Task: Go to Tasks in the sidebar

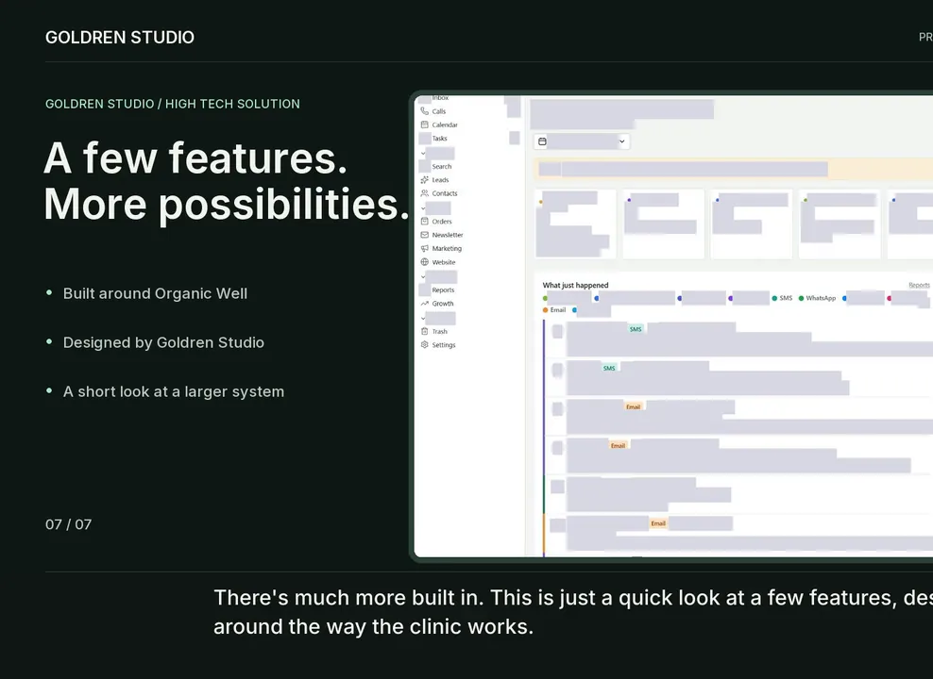Action: tap(440, 139)
